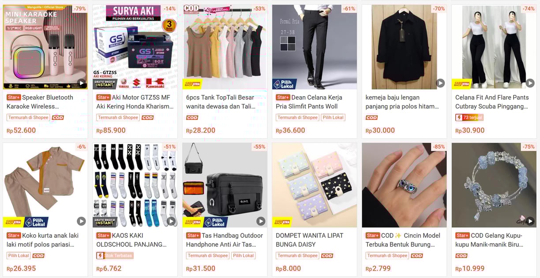Image resolution: width=540 pixels, height=278 pixels.
Task: Click COD icon under kemeja baju lengan panjang
Action: pyautogui.click(x=371, y=118)
